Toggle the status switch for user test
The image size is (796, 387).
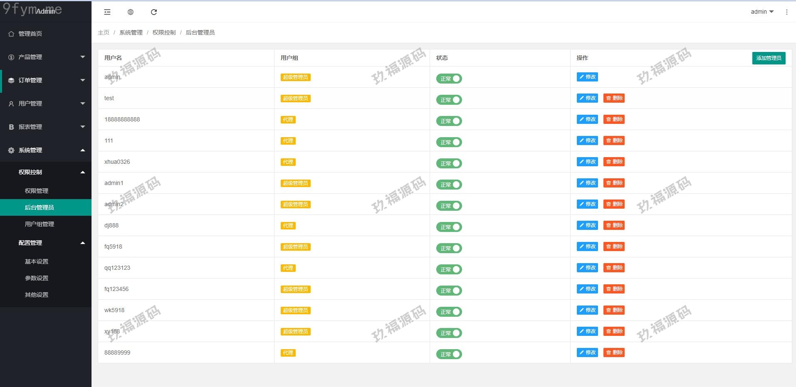pos(449,100)
